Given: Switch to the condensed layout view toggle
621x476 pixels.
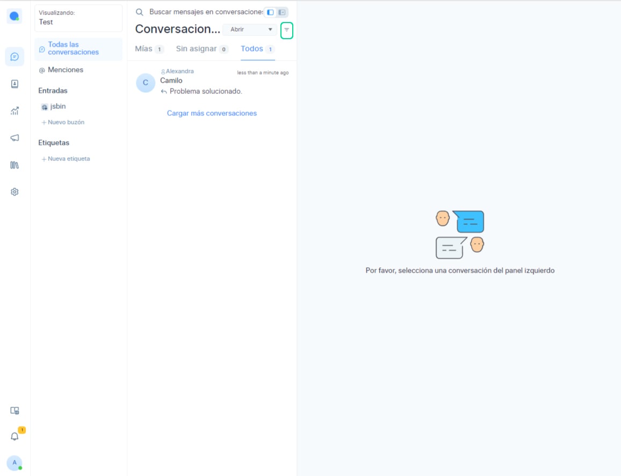Looking at the screenshot, I should tap(270, 12).
